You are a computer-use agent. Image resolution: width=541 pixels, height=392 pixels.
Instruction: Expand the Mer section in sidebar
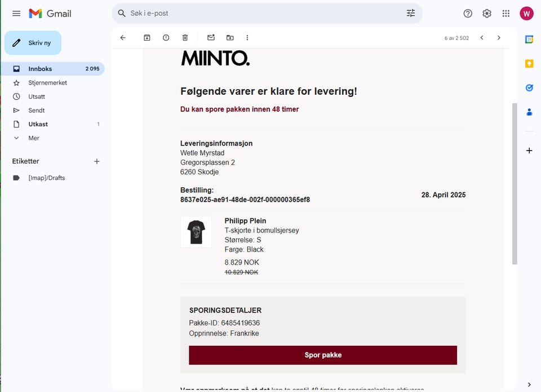(34, 138)
